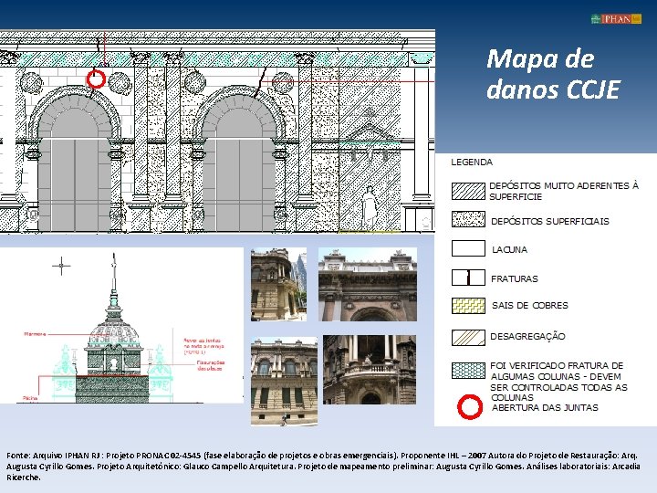This screenshot has height=493, width=657.
Task: Click the red circle legend symbol
Action: coord(470,406)
